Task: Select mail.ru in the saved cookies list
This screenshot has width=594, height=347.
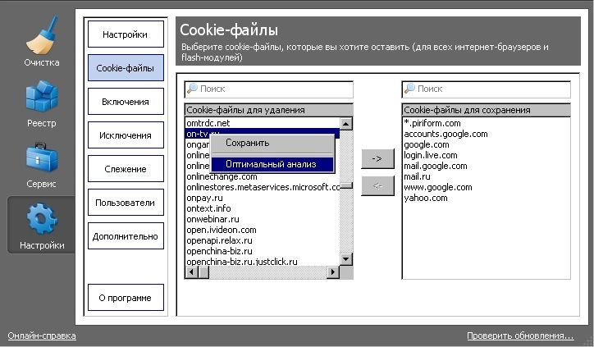Action: (x=417, y=176)
